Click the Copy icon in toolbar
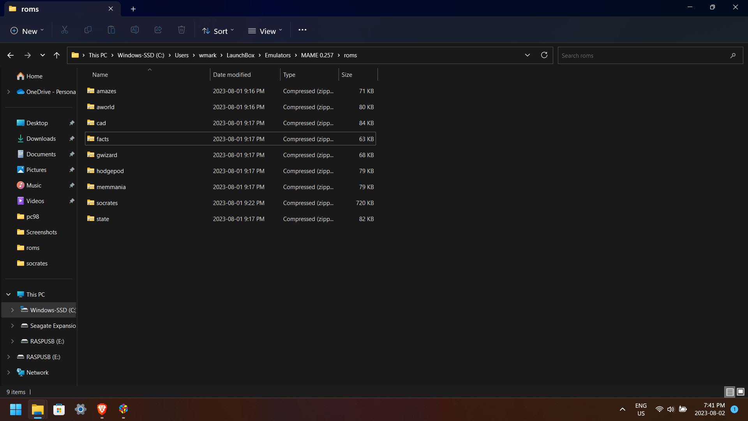This screenshot has width=748, height=421. [88, 30]
